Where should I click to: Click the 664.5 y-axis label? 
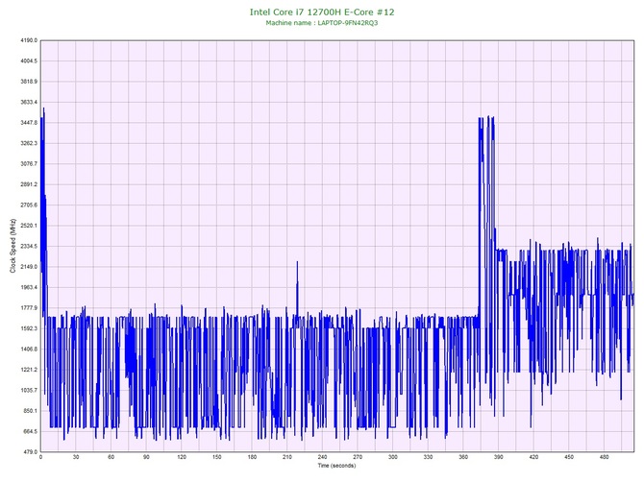coord(31,431)
